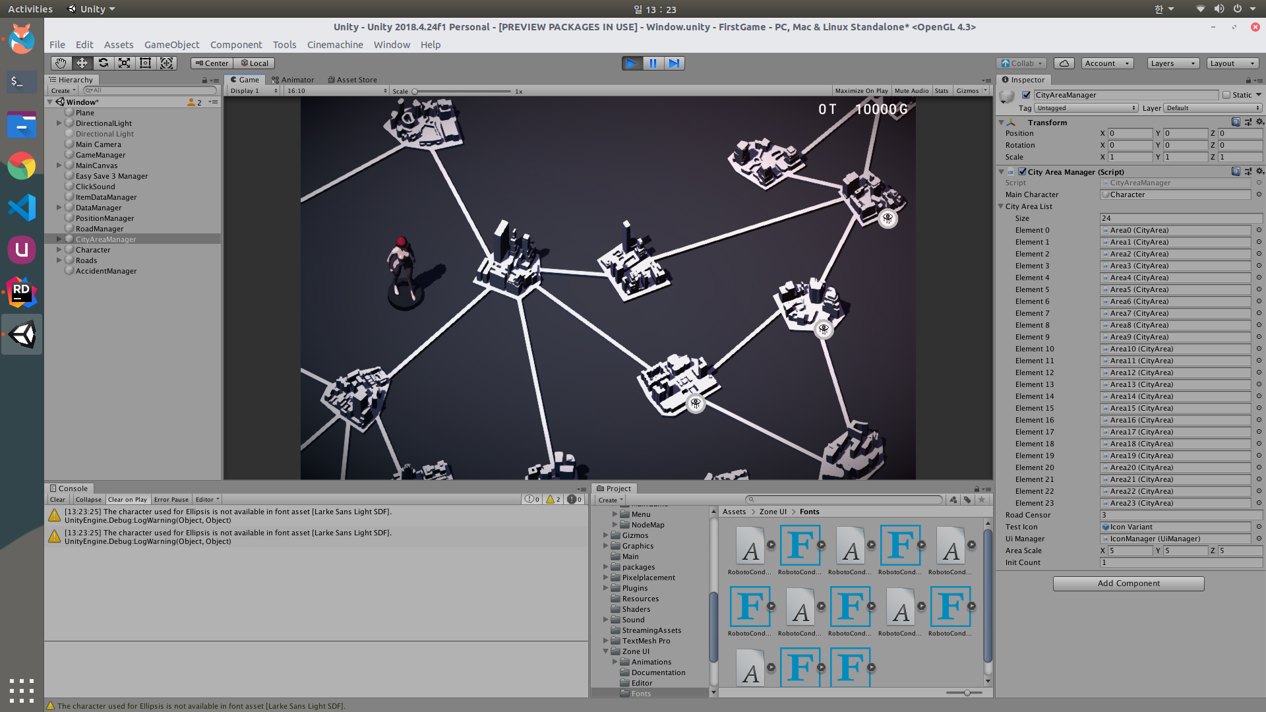1266x712 pixels.
Task: Expand the TextMesh Pro folder
Action: [605, 640]
